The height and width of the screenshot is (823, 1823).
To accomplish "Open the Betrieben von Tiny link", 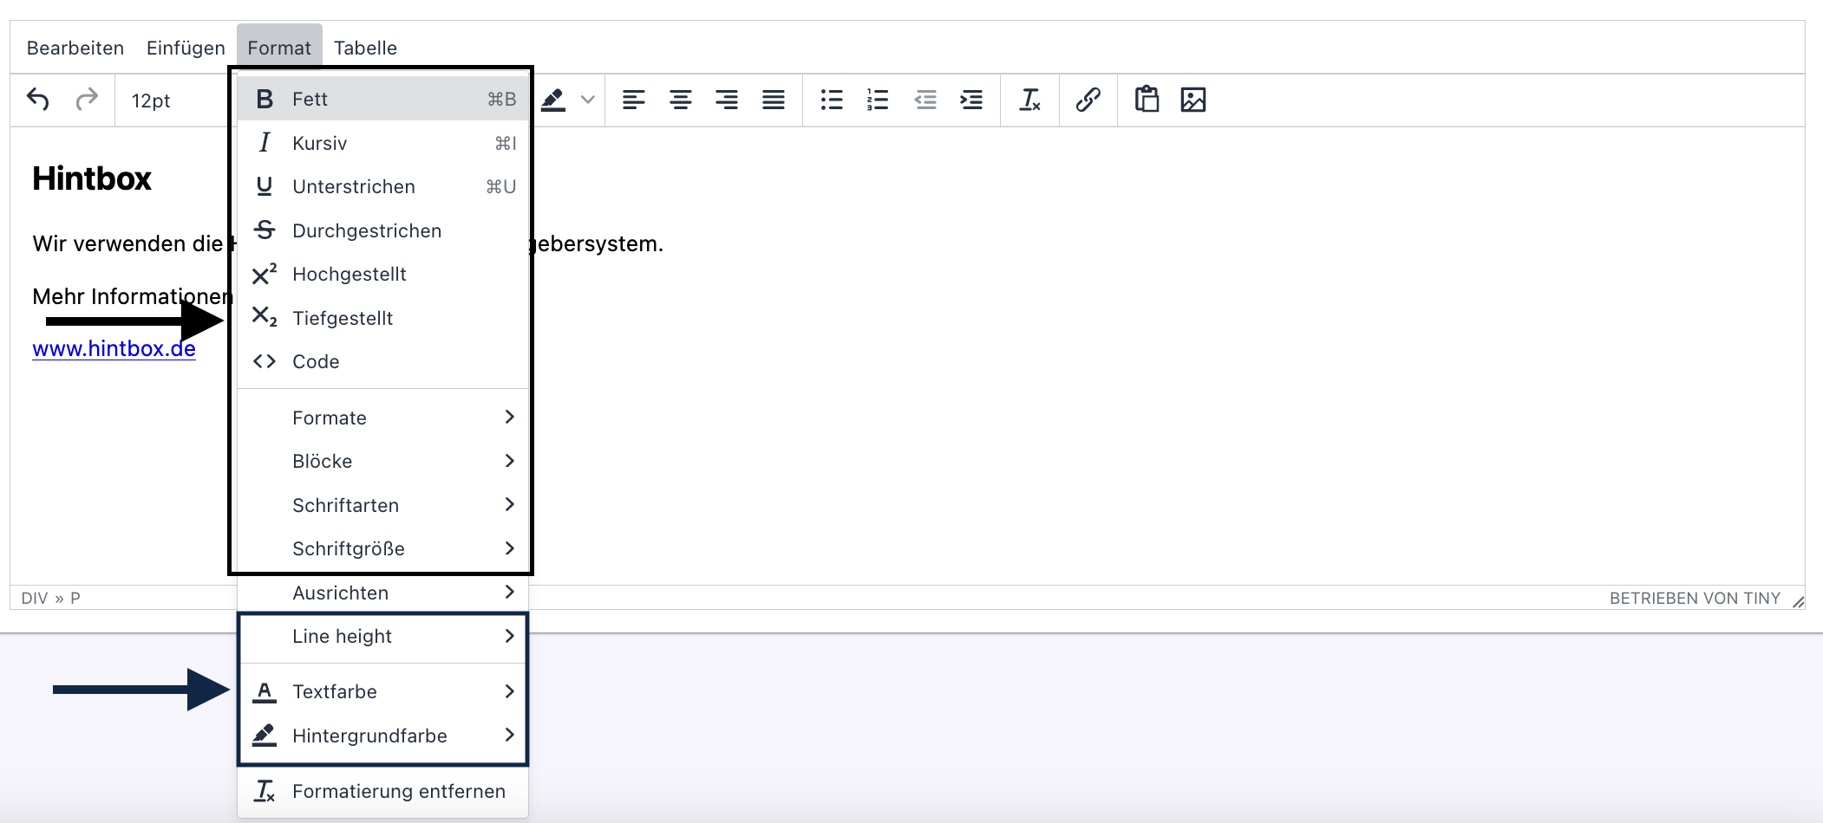I will pos(1695,598).
